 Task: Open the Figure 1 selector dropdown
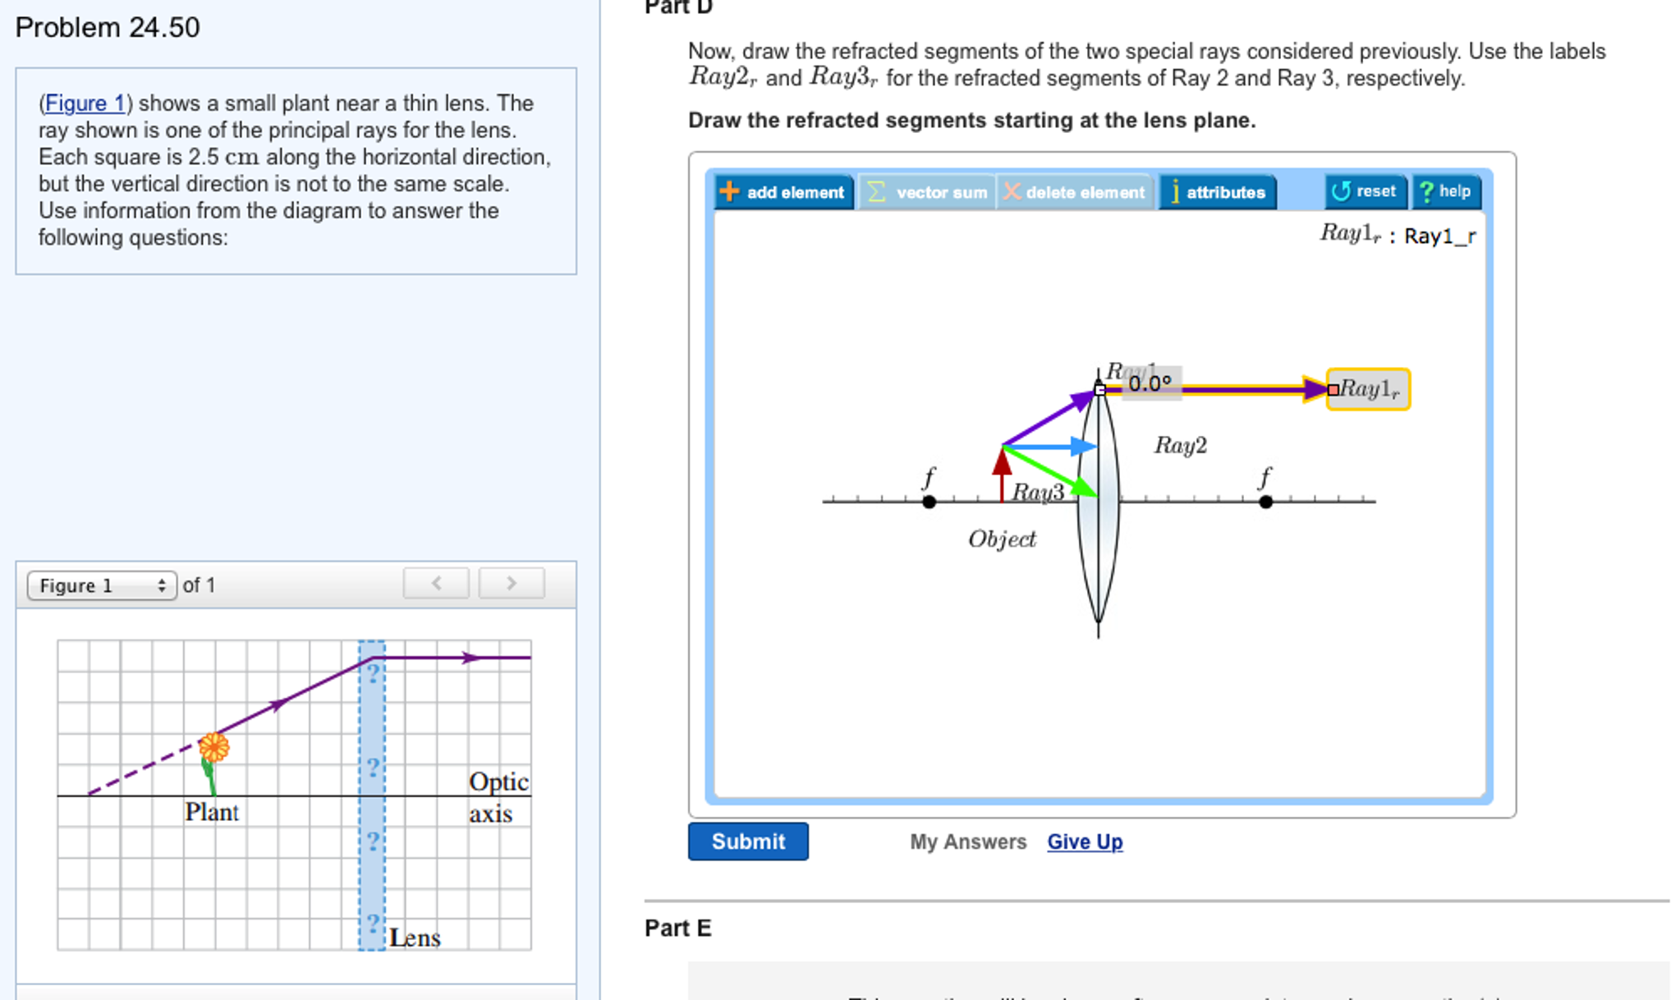pos(102,585)
